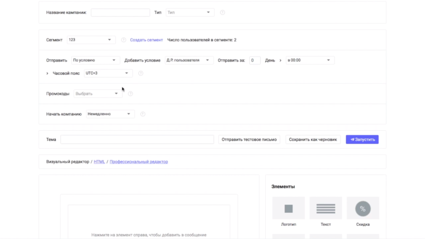Click help icon next to Начать кампанию
The width and height of the screenshot is (425, 239).
tap(142, 114)
